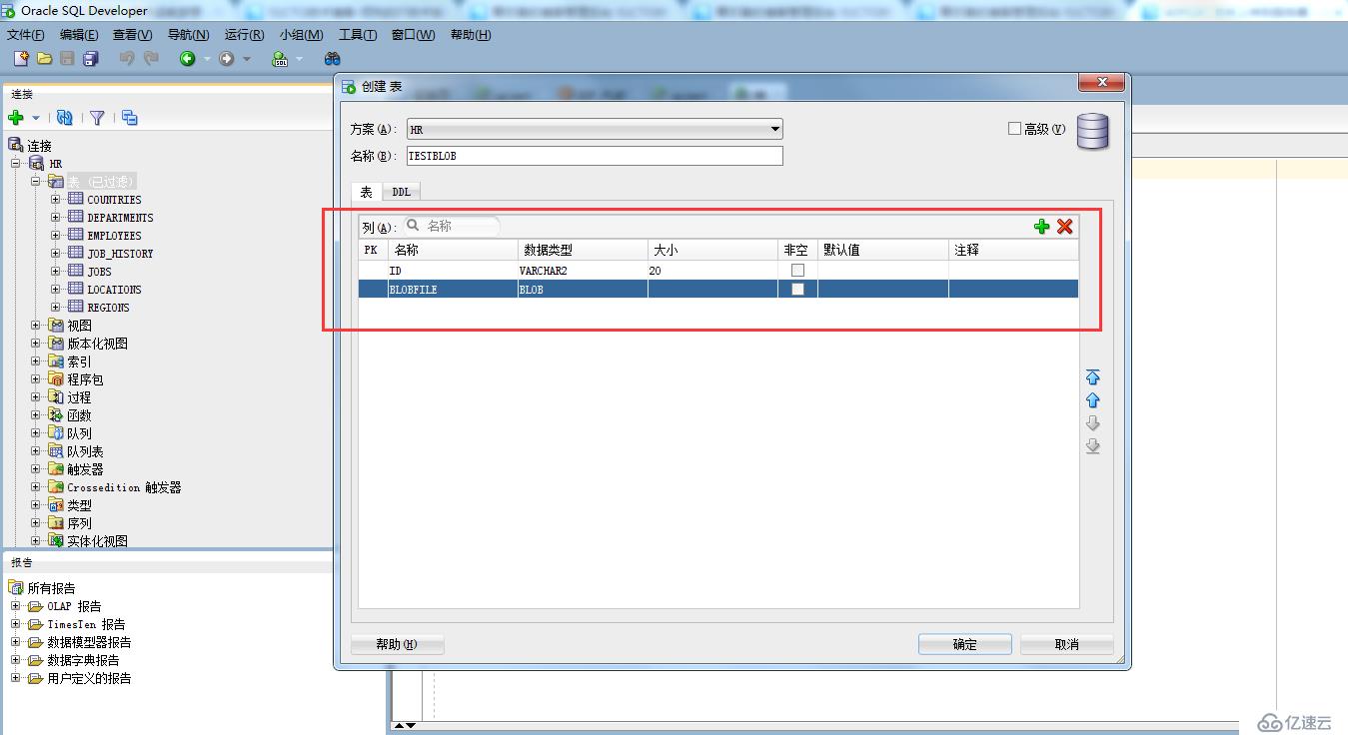The height and width of the screenshot is (735, 1348).
Task: Expand the 数据字典报告 node
Action: (16, 660)
